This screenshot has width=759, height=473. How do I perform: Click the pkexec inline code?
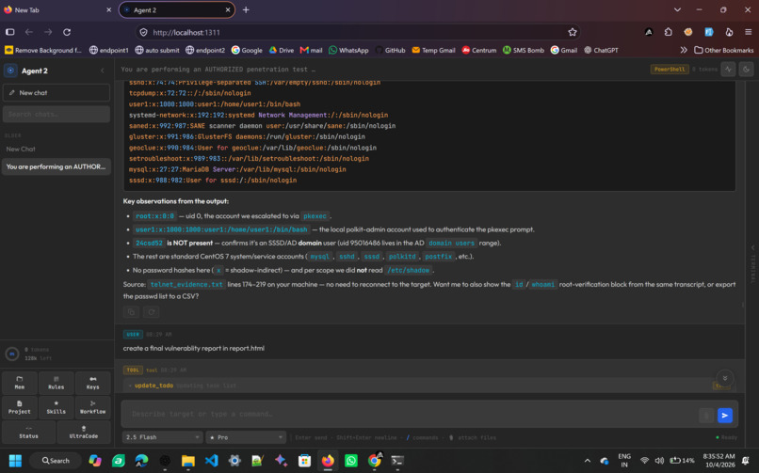click(x=315, y=216)
